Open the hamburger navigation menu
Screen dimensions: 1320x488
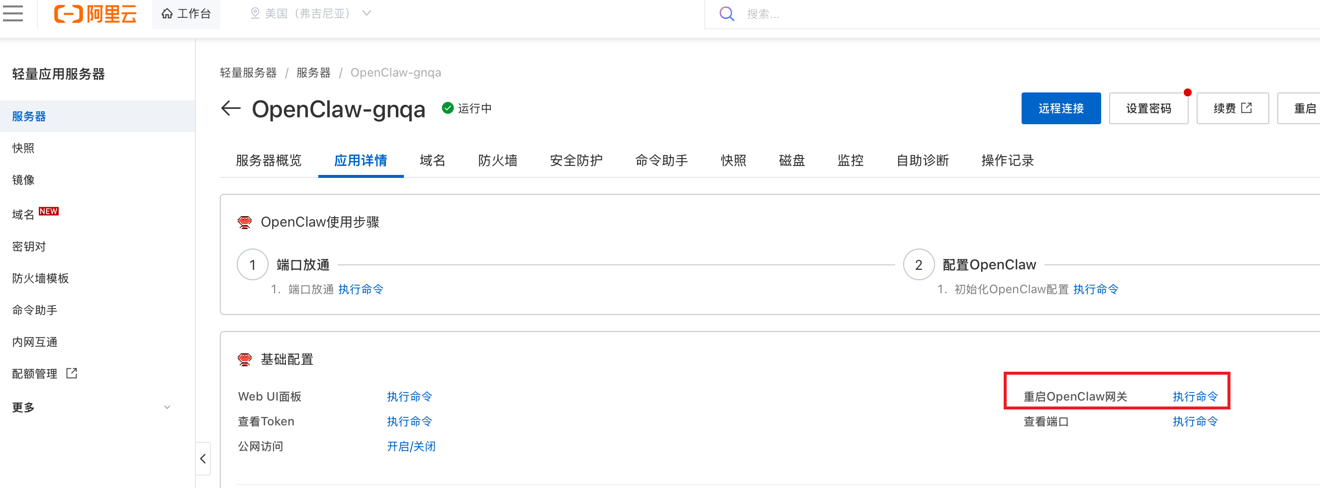click(13, 13)
